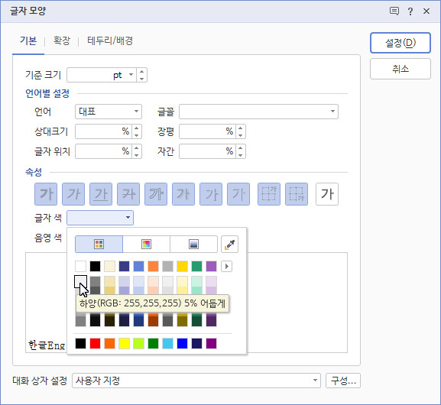Screen dimensions: 441x405
Task: Toggle the outline 가 attribute button
Action: coord(156,194)
